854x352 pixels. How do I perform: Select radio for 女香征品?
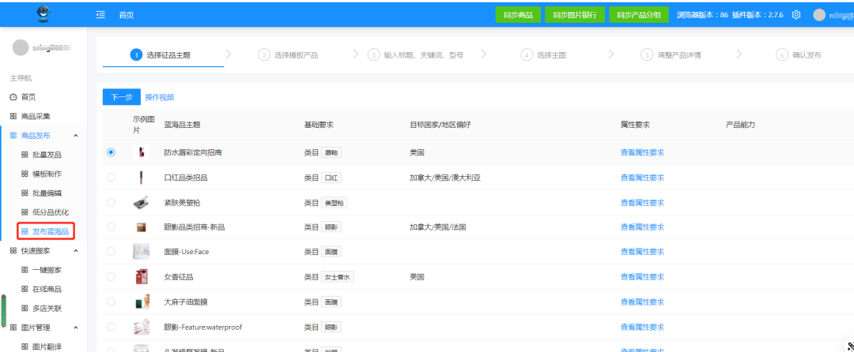(x=111, y=276)
